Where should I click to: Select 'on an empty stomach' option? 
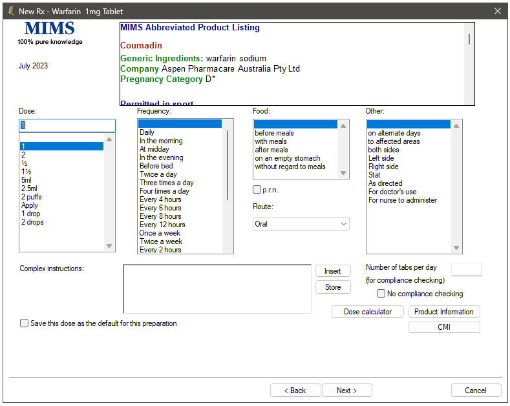pos(295,158)
